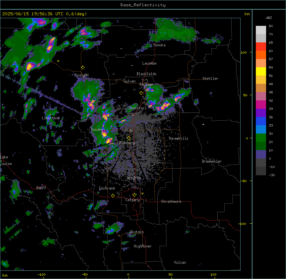
Task: Click the yellow diamond marker below RedDeer
Action: click(141, 93)
